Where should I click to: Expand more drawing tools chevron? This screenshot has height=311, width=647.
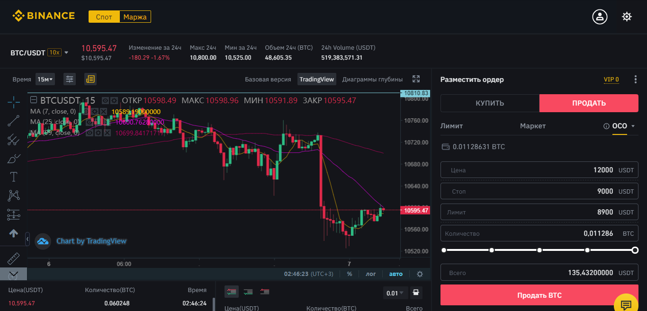tap(14, 274)
